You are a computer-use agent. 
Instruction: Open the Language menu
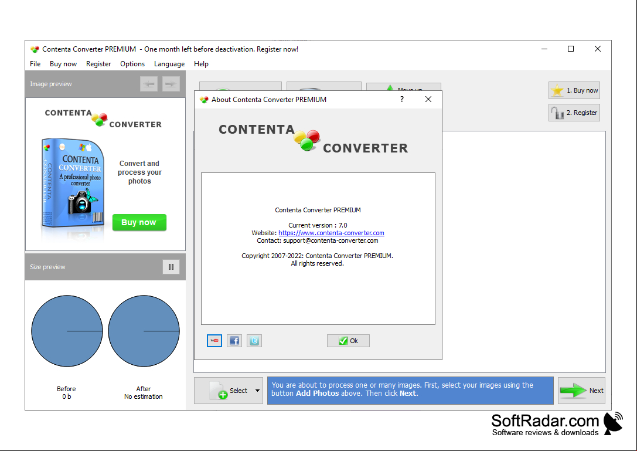coord(169,64)
